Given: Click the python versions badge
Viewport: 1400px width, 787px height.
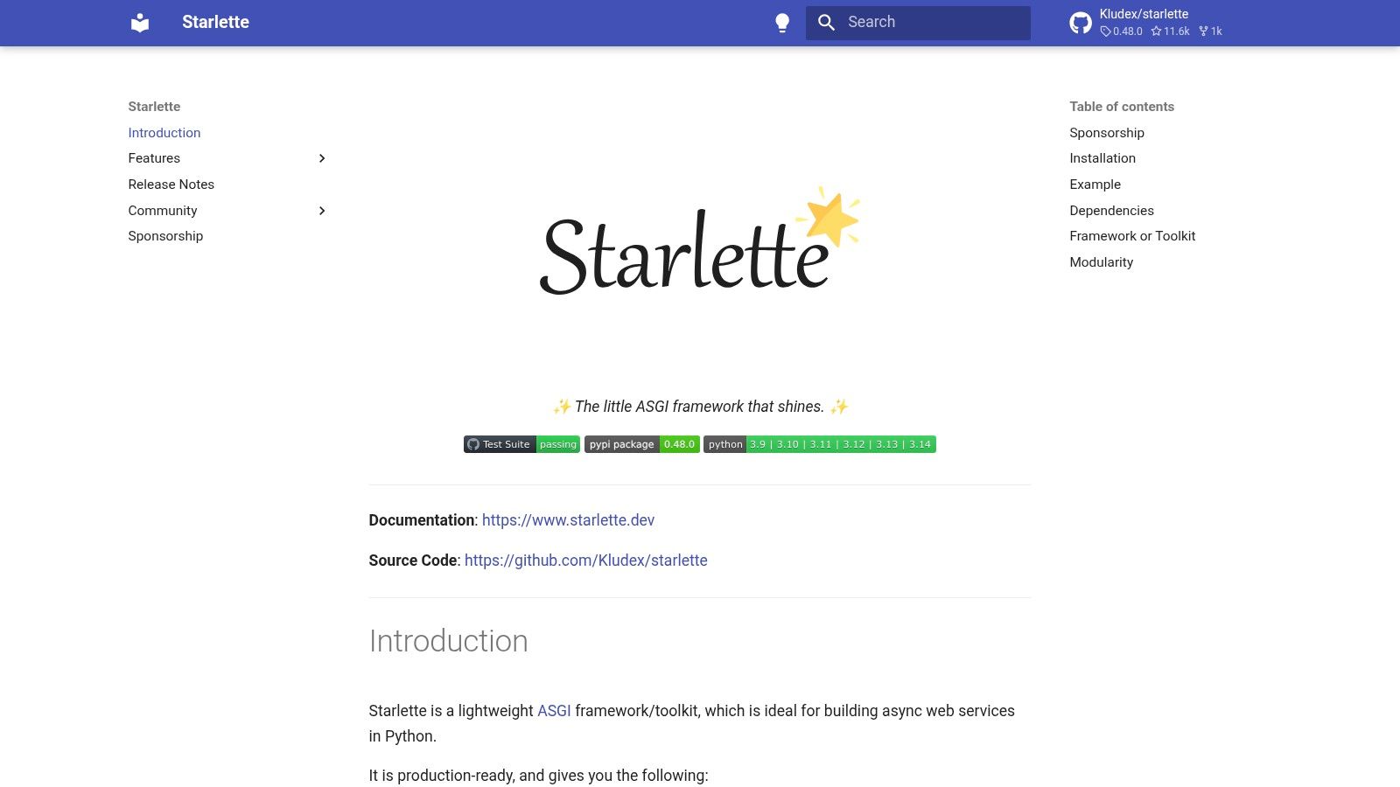Looking at the screenshot, I should click(820, 444).
